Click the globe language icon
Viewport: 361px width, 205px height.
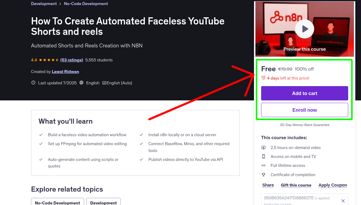coord(81,83)
